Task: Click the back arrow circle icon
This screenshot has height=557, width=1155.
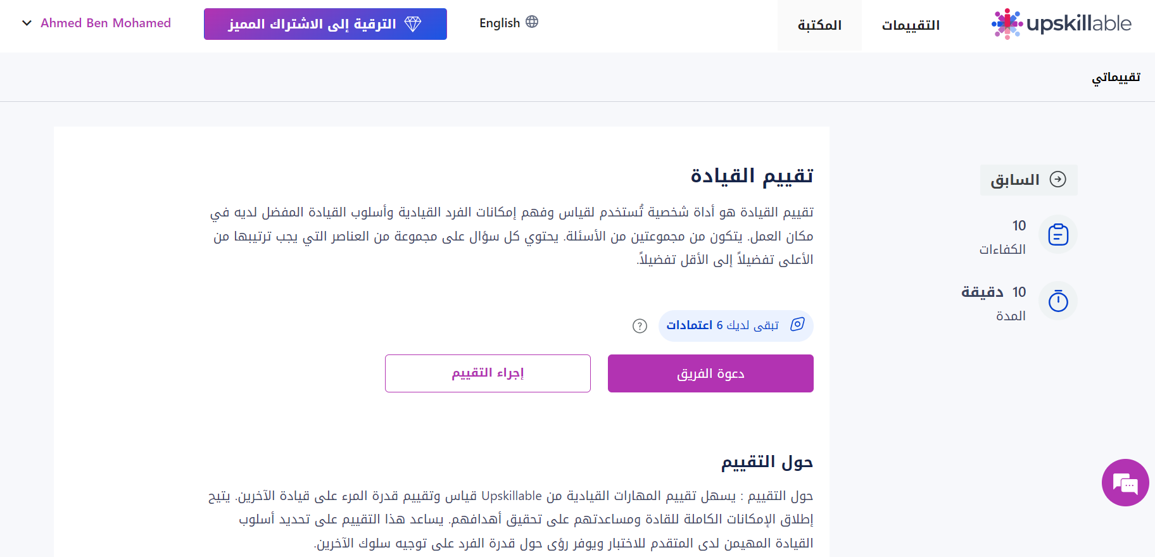Action: pyautogui.click(x=1058, y=179)
